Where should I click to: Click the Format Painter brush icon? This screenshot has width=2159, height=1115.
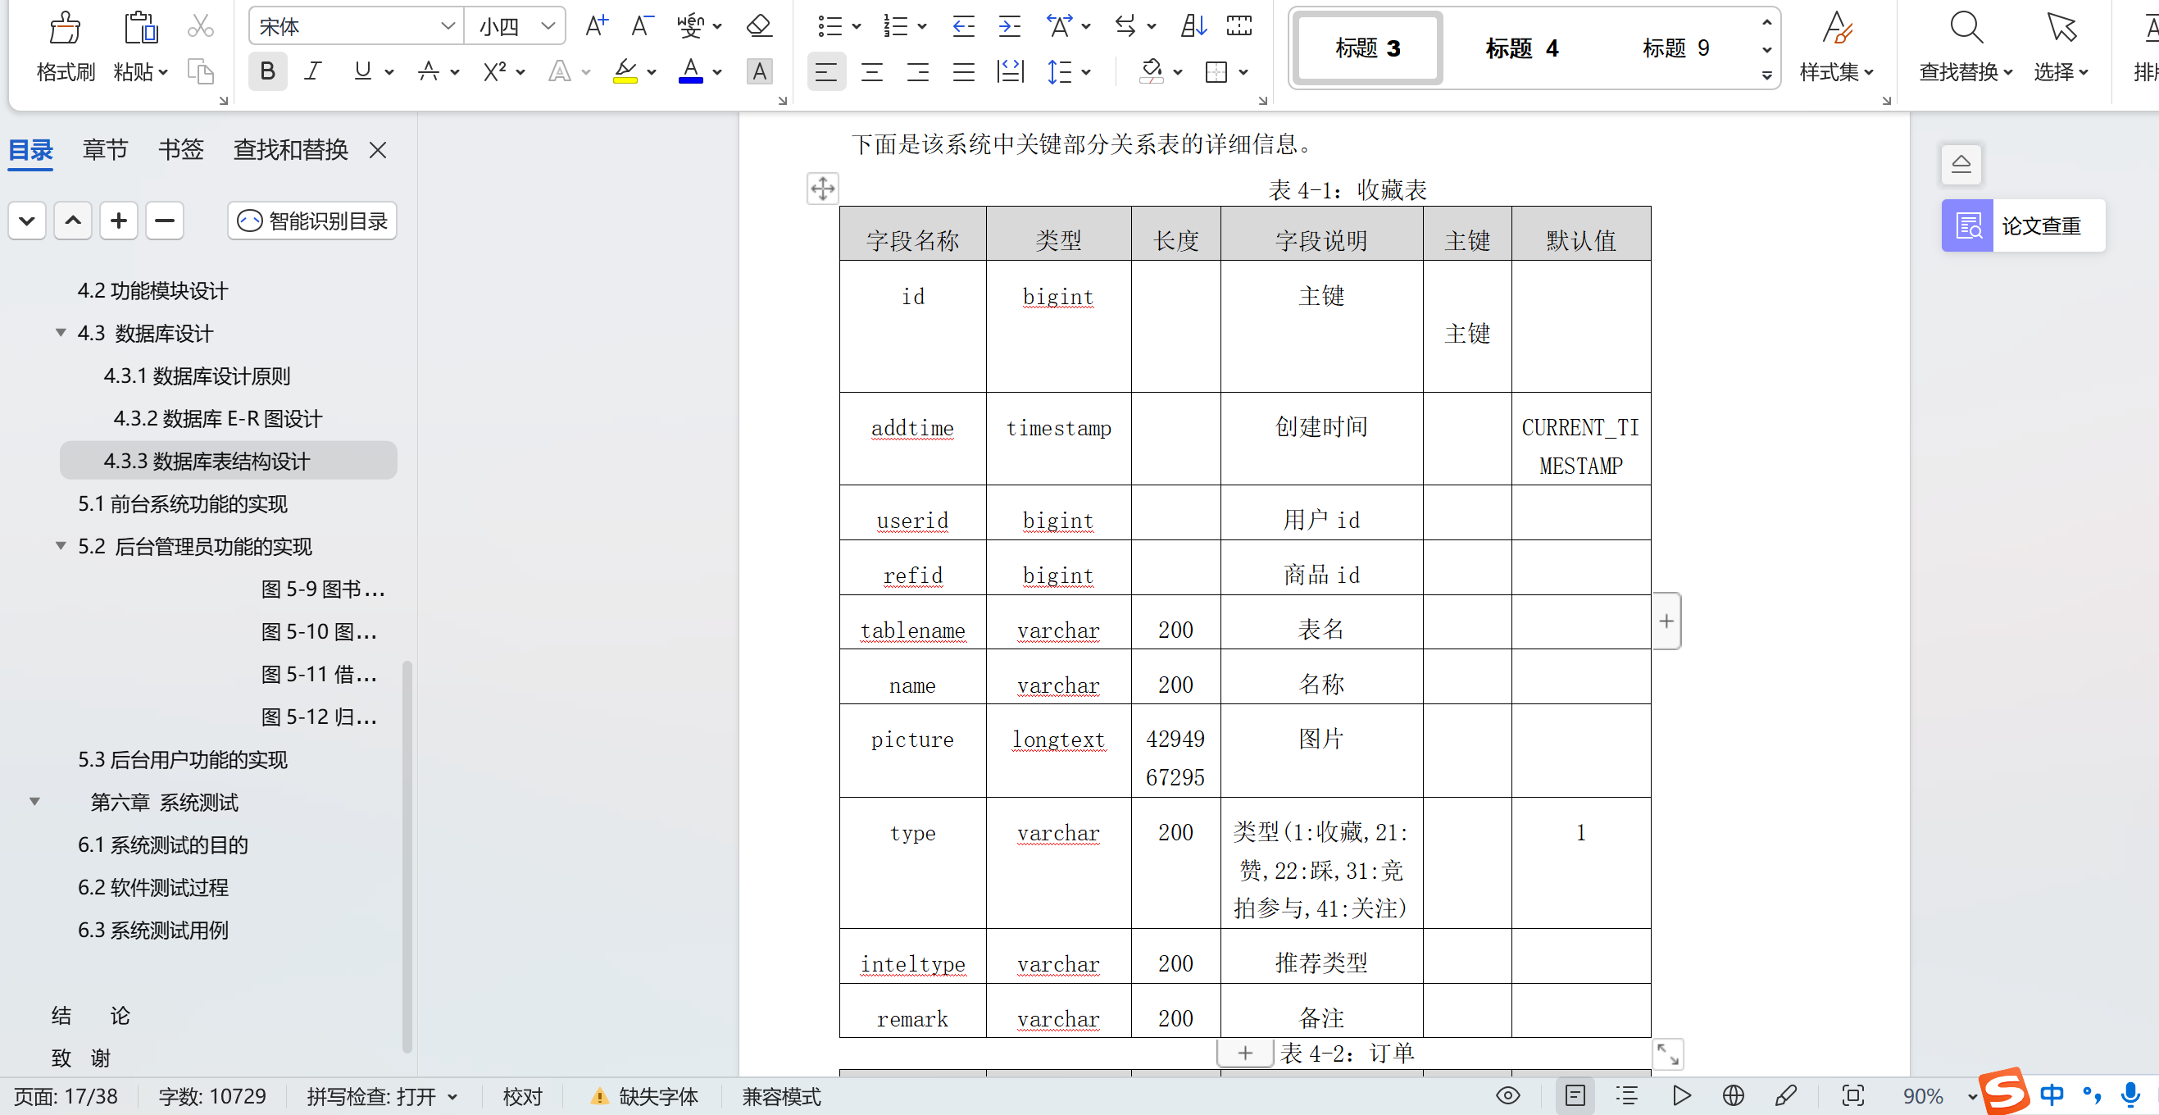[x=65, y=28]
